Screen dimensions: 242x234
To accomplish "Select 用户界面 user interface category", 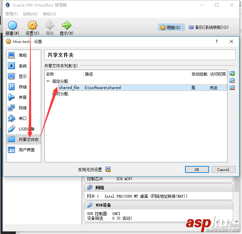I will tap(24, 150).
